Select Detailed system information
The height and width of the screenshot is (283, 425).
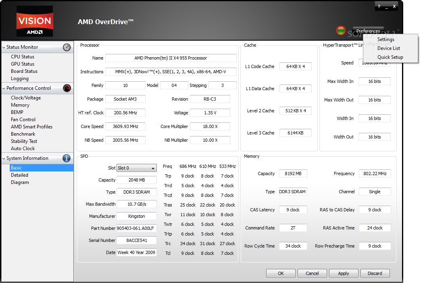19,175
